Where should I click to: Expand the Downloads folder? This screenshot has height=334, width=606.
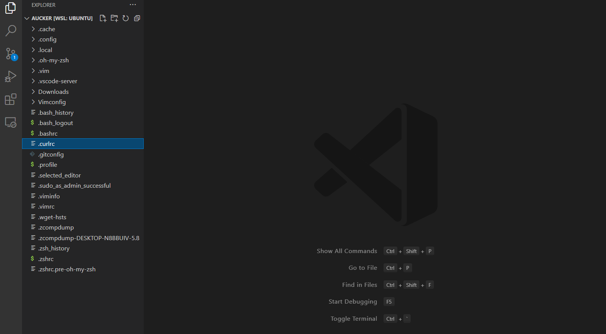[83, 92]
